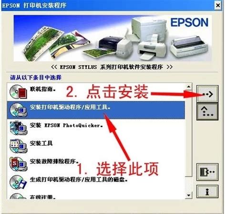
Task: Click the right-arrow install button
Action: 207,94
